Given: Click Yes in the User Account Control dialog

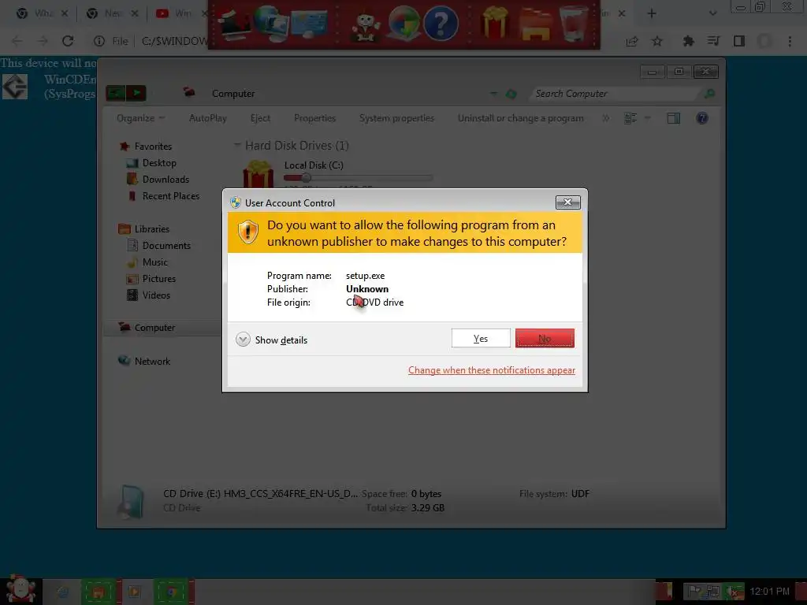Looking at the screenshot, I should [481, 339].
